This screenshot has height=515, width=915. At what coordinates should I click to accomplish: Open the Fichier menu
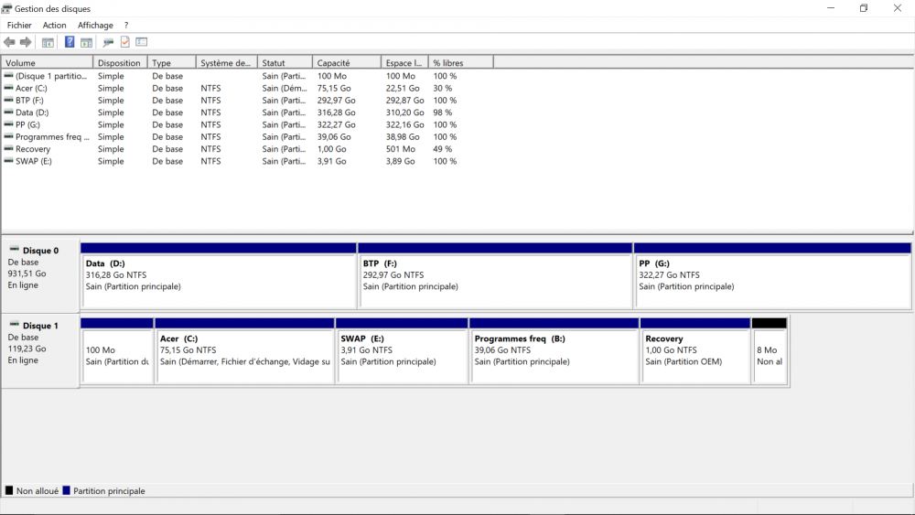click(19, 26)
